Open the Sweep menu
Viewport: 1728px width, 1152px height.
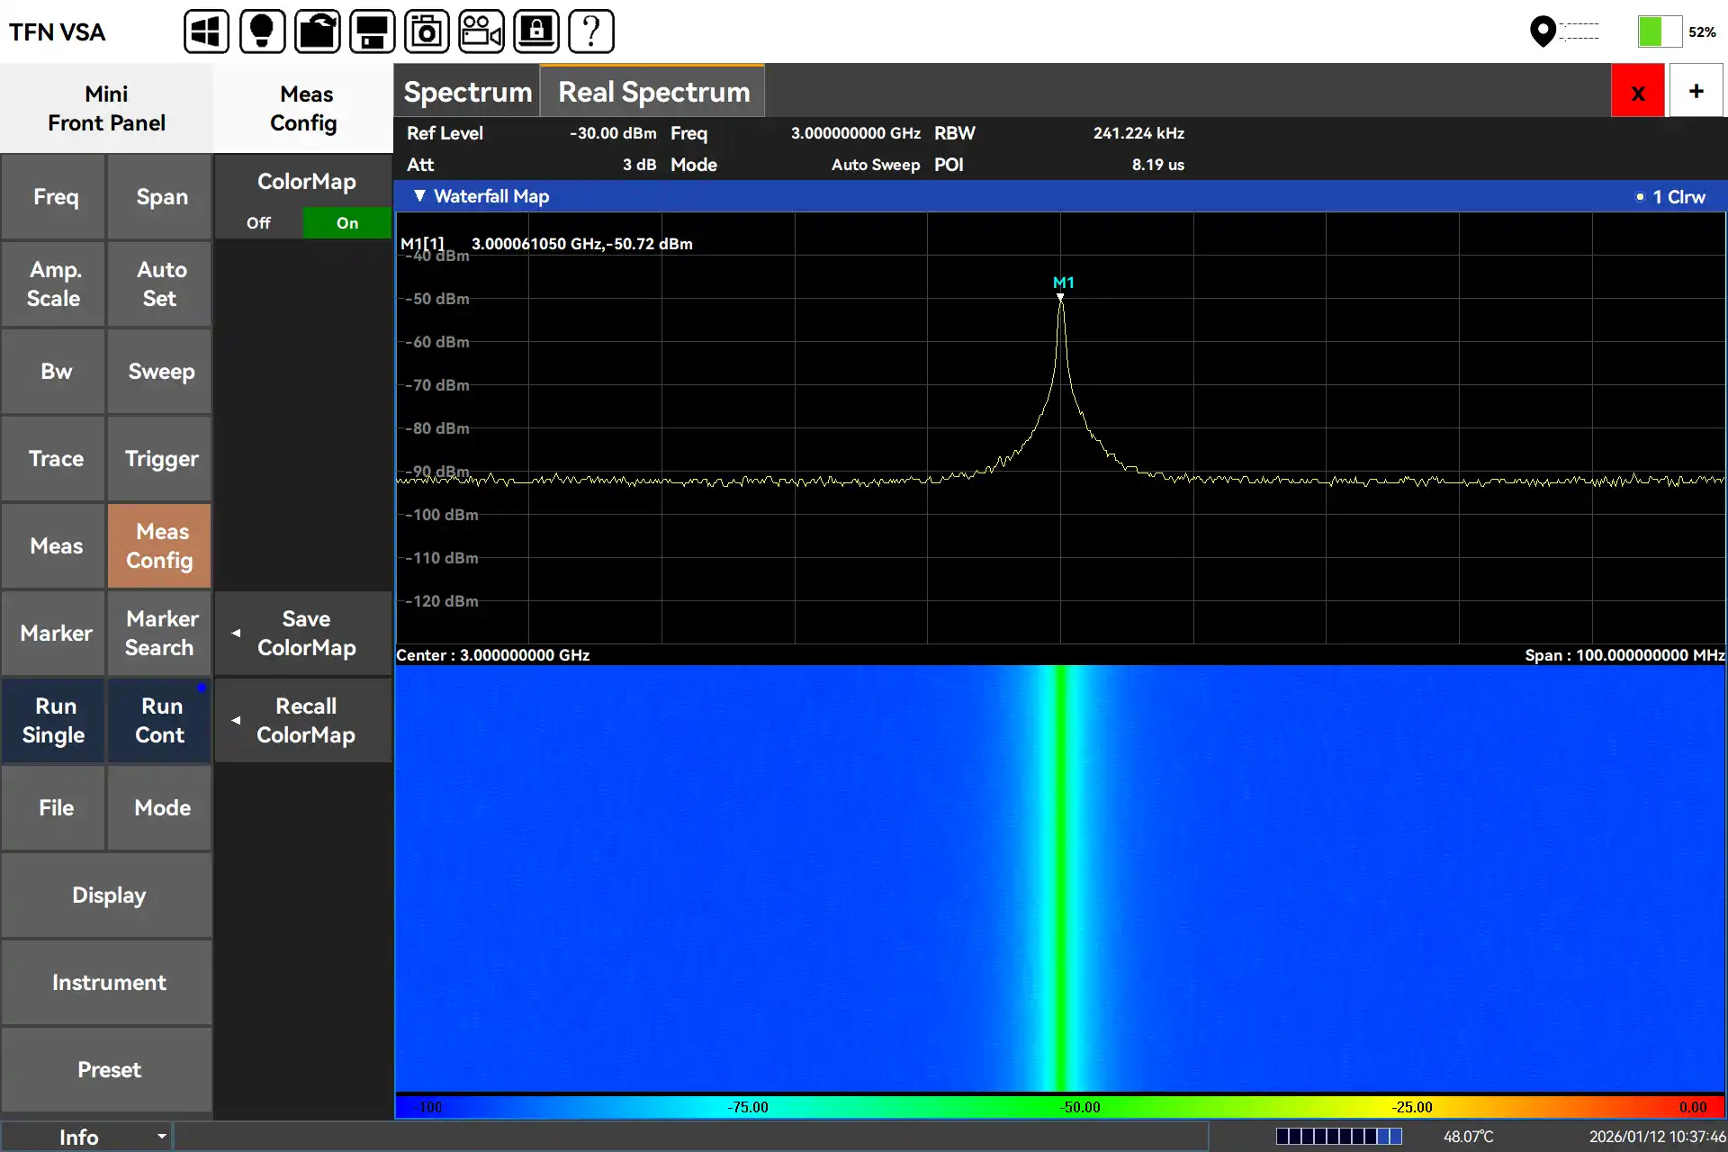point(161,371)
